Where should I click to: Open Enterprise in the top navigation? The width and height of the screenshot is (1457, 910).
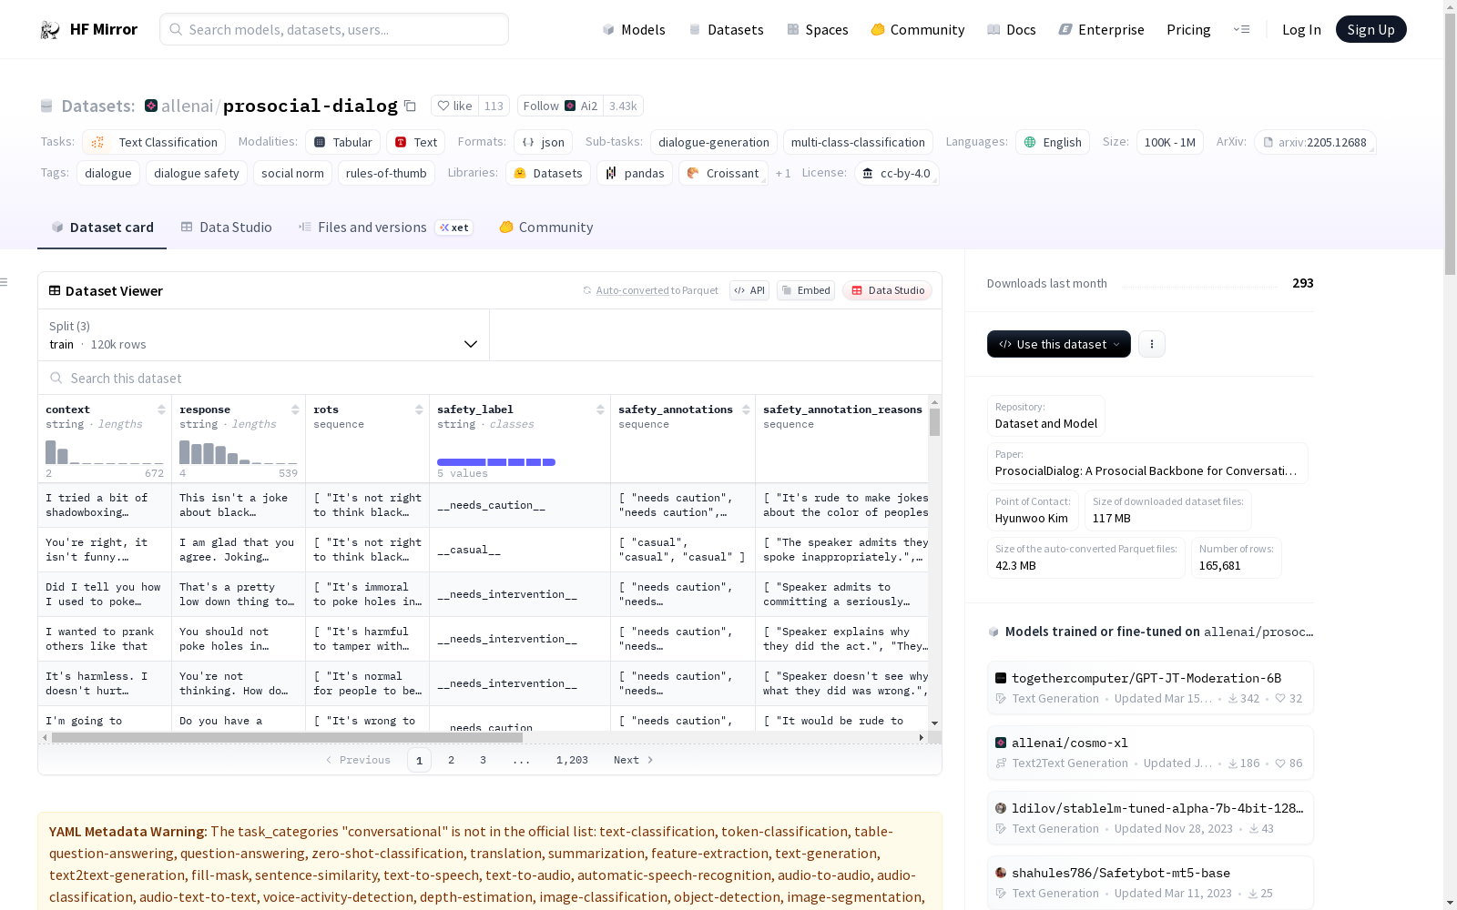[x=1101, y=30]
